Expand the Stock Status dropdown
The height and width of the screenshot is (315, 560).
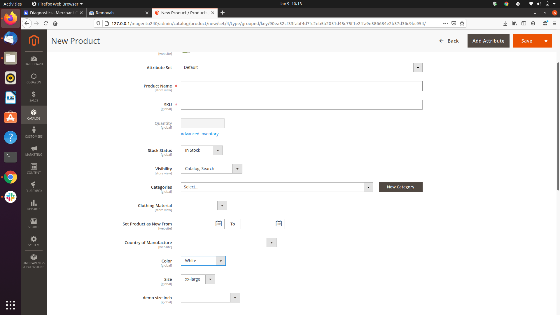click(218, 150)
